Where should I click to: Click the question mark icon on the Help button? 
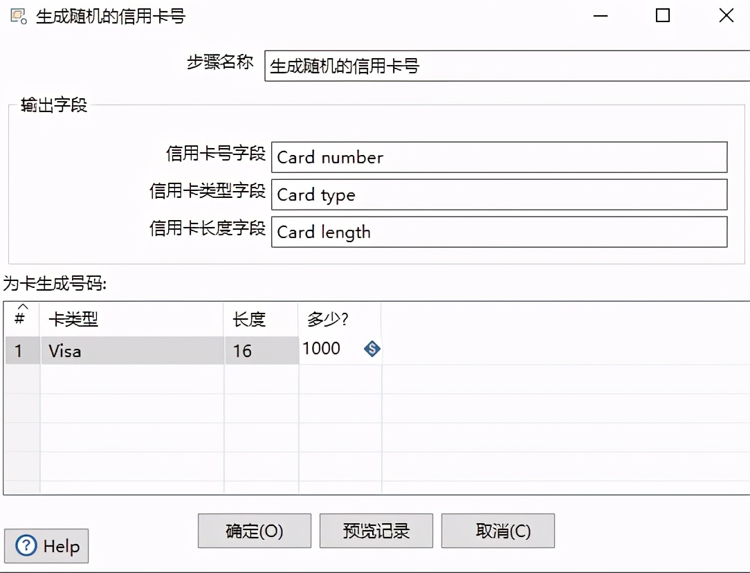pyautogui.click(x=25, y=546)
